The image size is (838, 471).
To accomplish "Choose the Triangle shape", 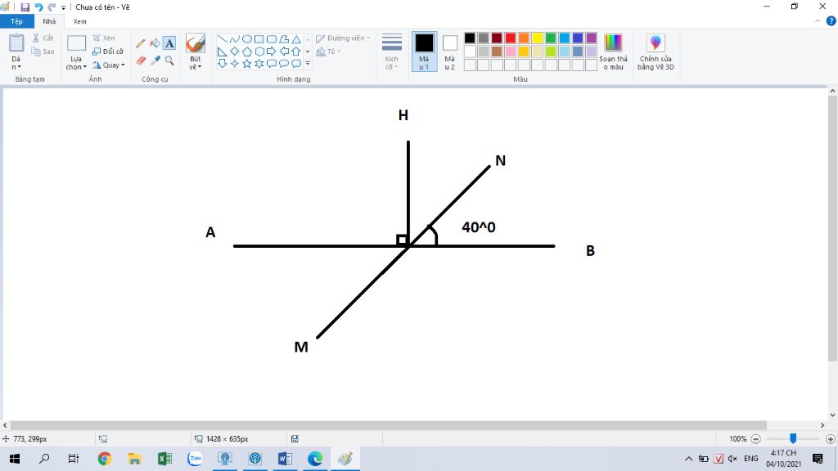I will (296, 39).
